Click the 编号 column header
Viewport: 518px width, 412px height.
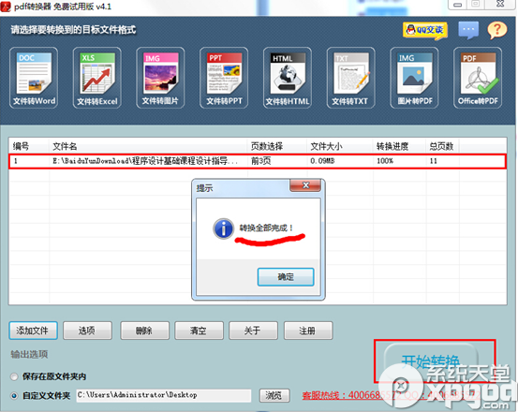pos(29,146)
